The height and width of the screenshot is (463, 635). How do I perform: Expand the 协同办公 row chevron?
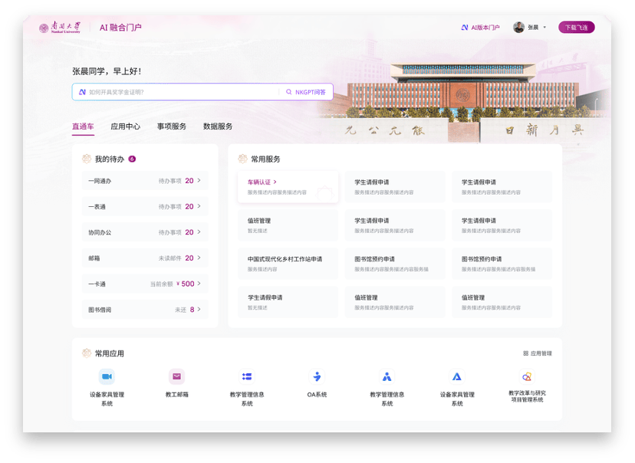(199, 232)
